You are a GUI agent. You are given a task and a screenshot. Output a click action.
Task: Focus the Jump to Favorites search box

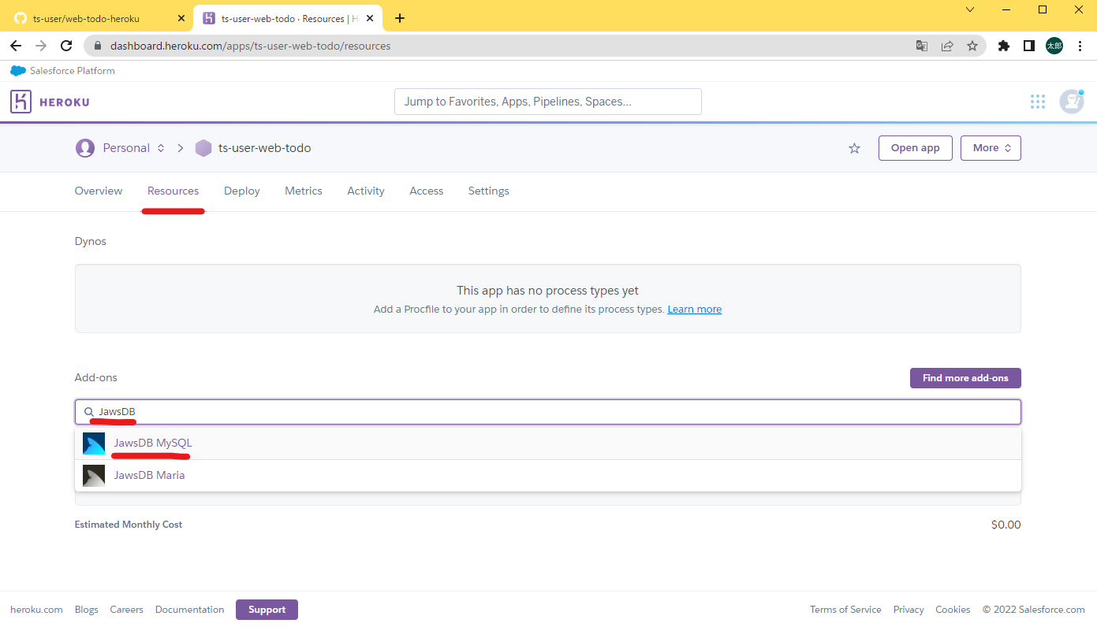(x=548, y=102)
